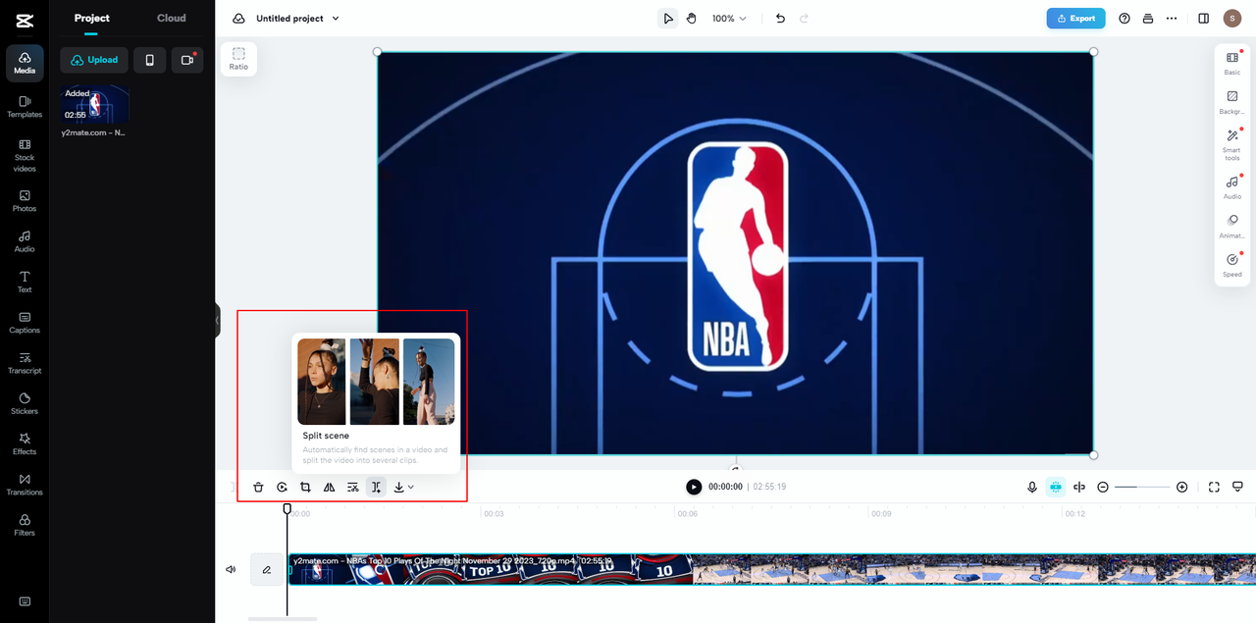This screenshot has width=1256, height=623.
Task: Open the more options ellipsis menu
Action: pyautogui.click(x=1171, y=19)
